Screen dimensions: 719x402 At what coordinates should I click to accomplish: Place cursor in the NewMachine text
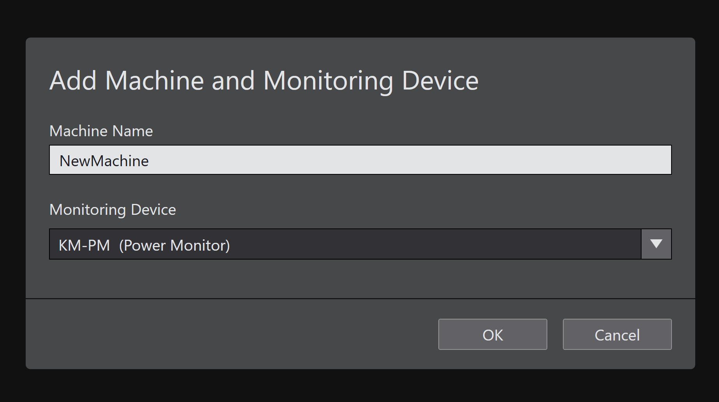[104, 161]
